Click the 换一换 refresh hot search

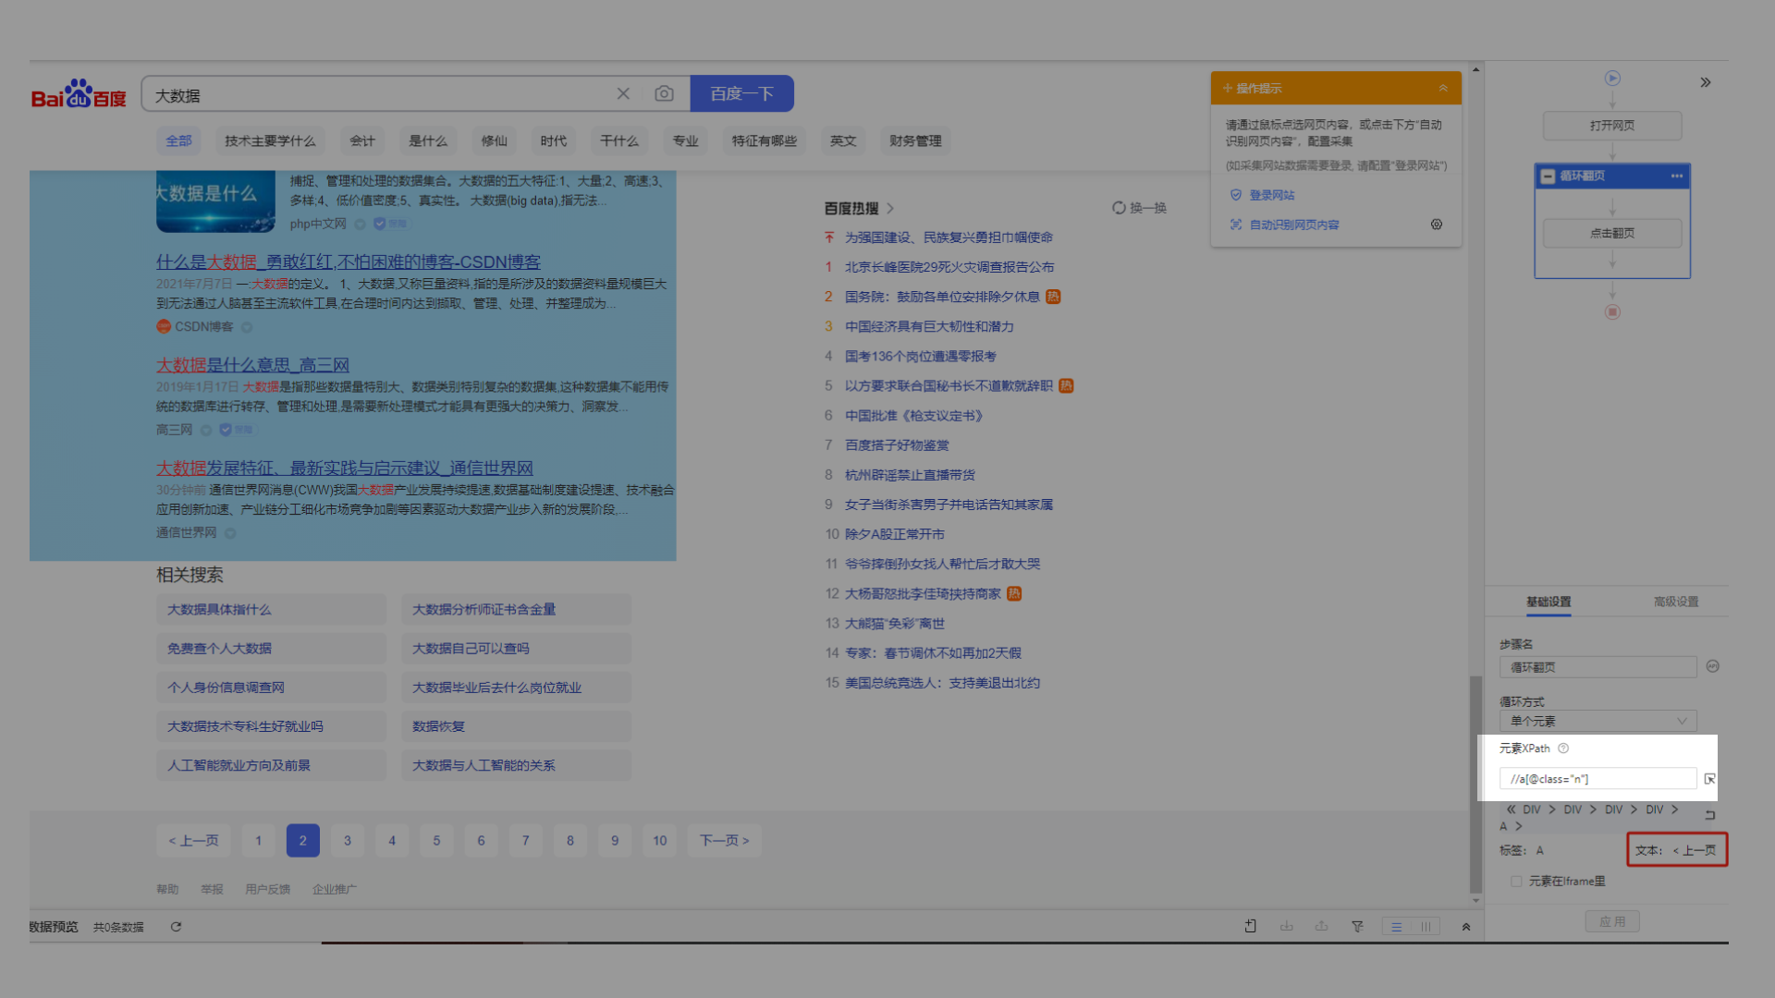(1140, 208)
